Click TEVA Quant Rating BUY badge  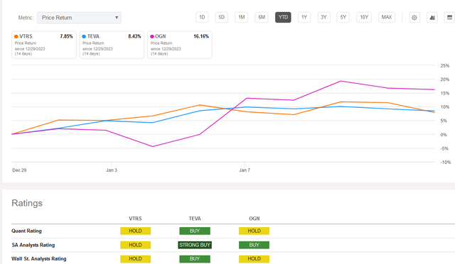tap(195, 231)
